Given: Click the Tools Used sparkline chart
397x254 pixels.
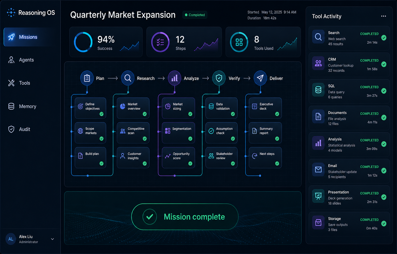Looking at the screenshot, I should coord(287,44).
